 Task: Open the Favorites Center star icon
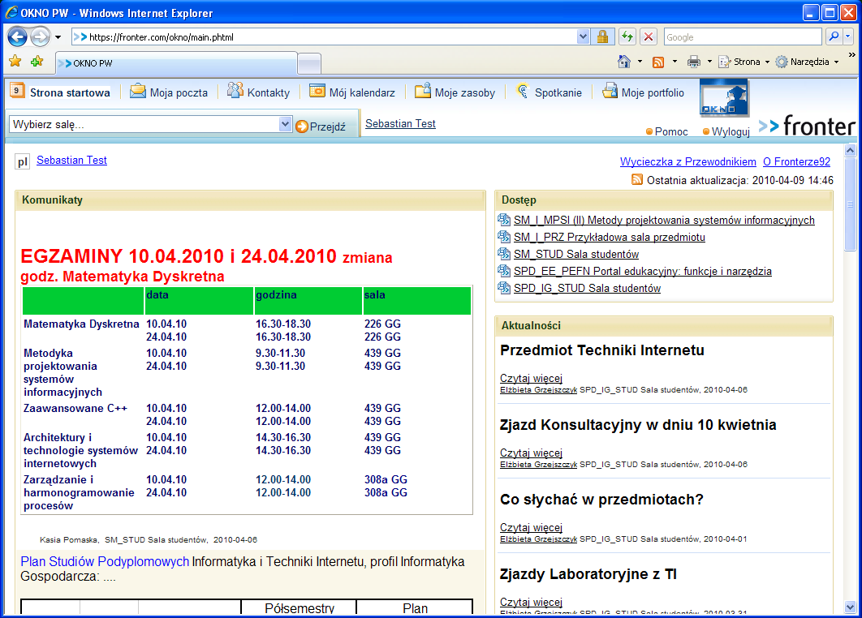click(15, 61)
